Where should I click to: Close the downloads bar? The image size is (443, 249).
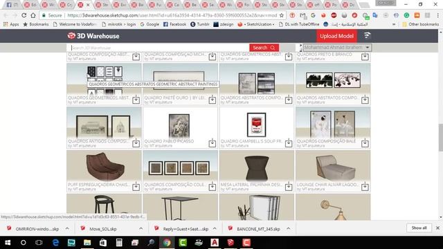(437, 228)
